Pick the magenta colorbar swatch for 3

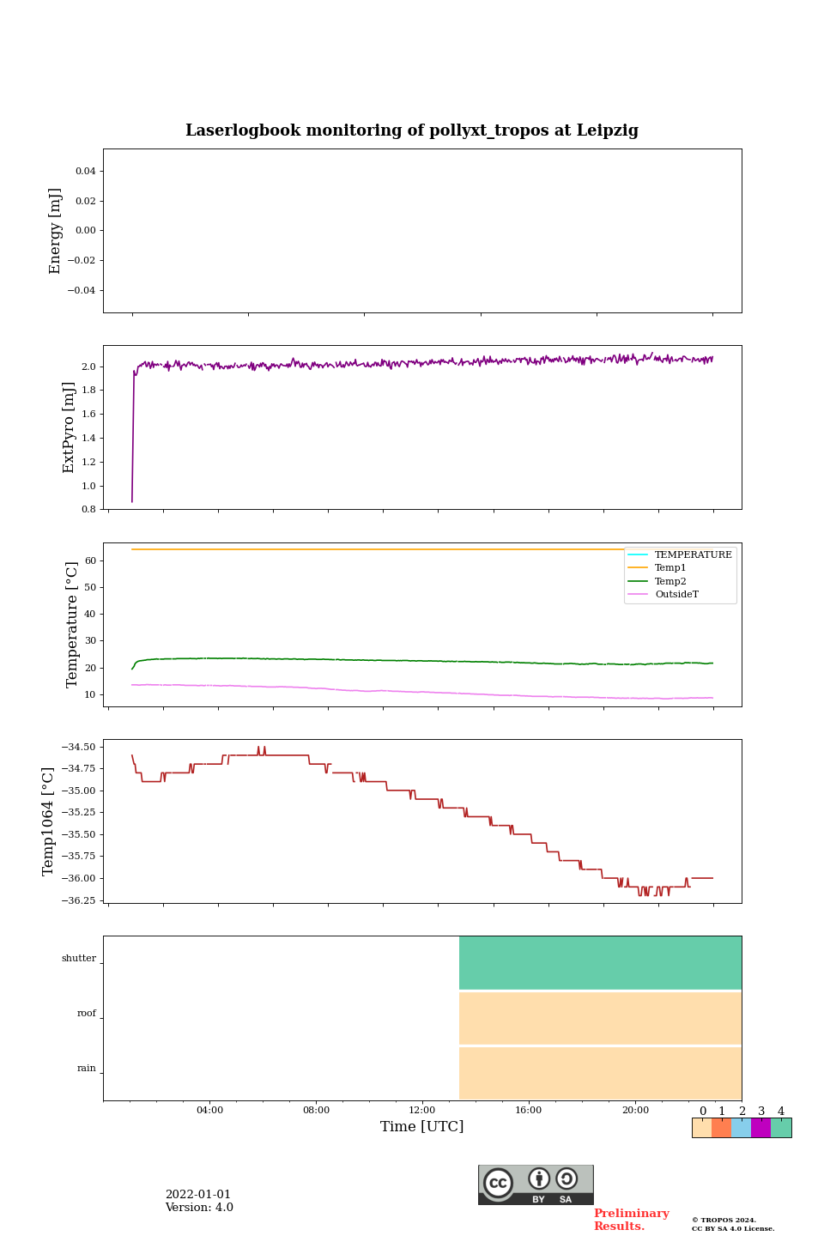point(760,1128)
